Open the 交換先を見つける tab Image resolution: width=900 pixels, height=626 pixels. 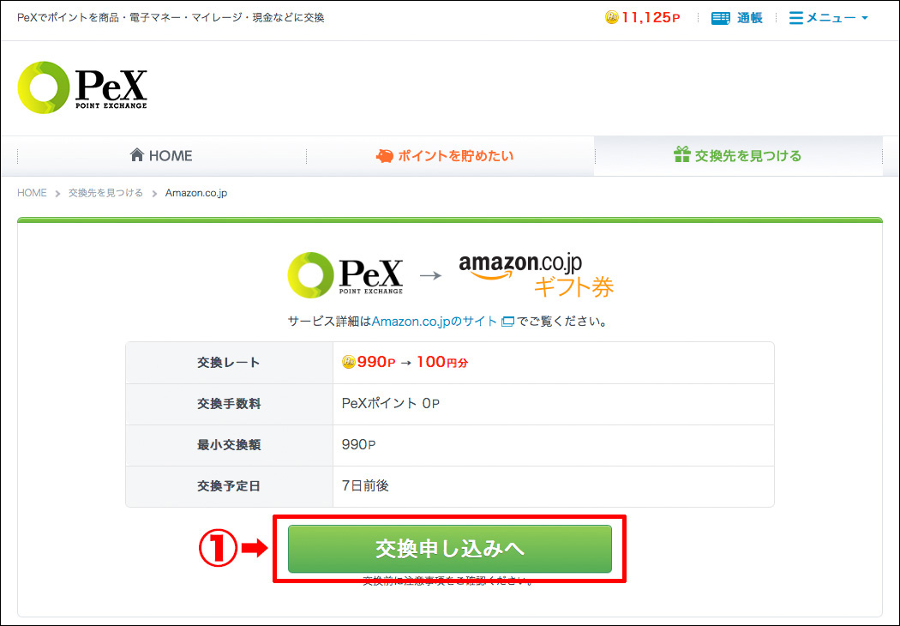click(x=739, y=155)
